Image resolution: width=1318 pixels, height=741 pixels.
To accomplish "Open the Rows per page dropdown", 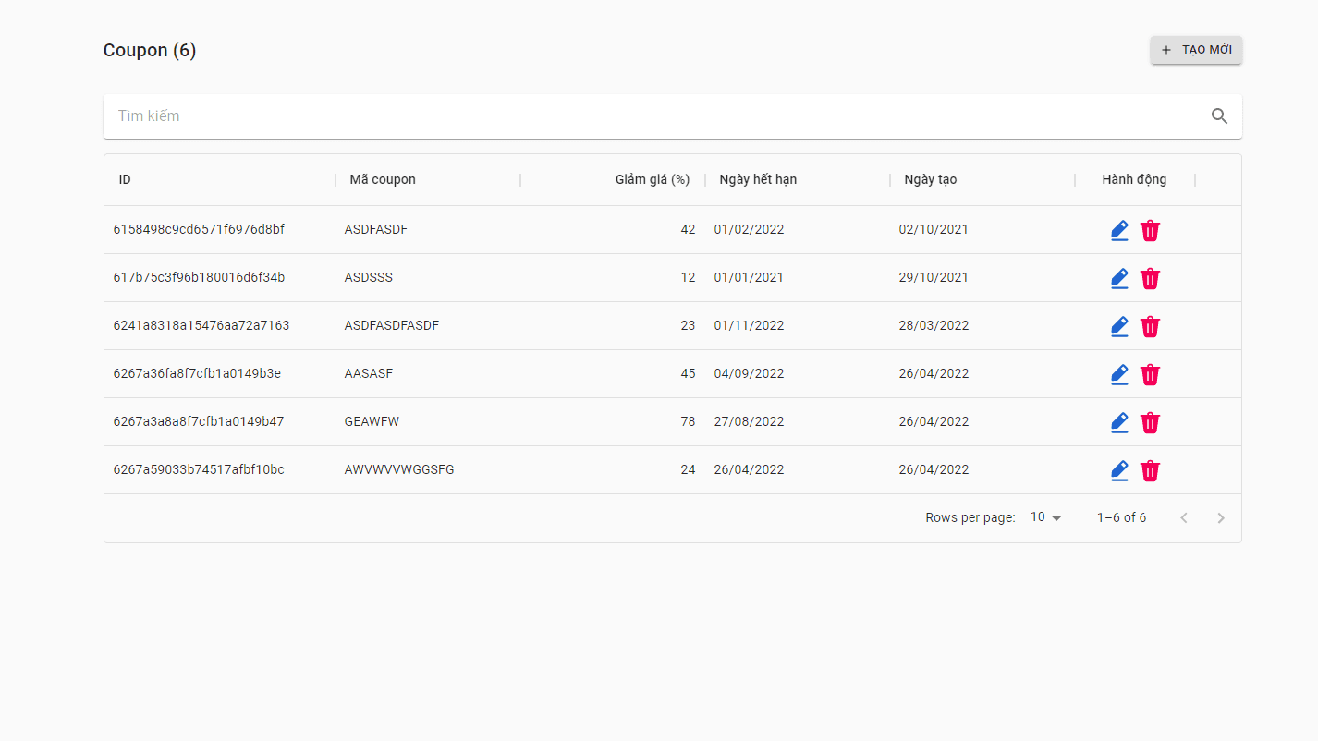I will [x=1044, y=516].
